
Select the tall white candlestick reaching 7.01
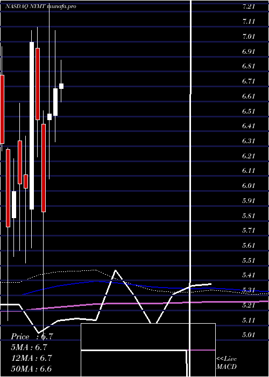pos(32,125)
